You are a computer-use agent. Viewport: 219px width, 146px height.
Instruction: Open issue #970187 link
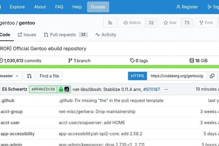(x=151, y=89)
